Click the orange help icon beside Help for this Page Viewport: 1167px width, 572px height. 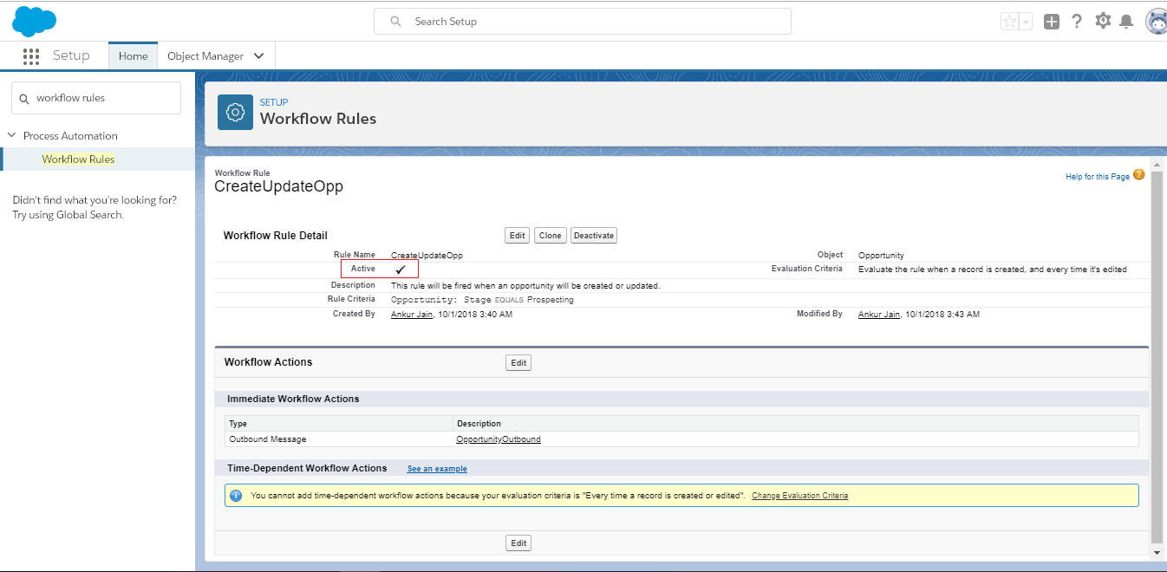pos(1139,175)
